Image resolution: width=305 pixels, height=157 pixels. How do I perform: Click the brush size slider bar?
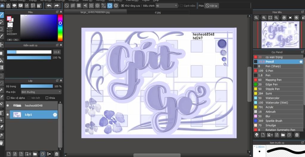[29, 52]
